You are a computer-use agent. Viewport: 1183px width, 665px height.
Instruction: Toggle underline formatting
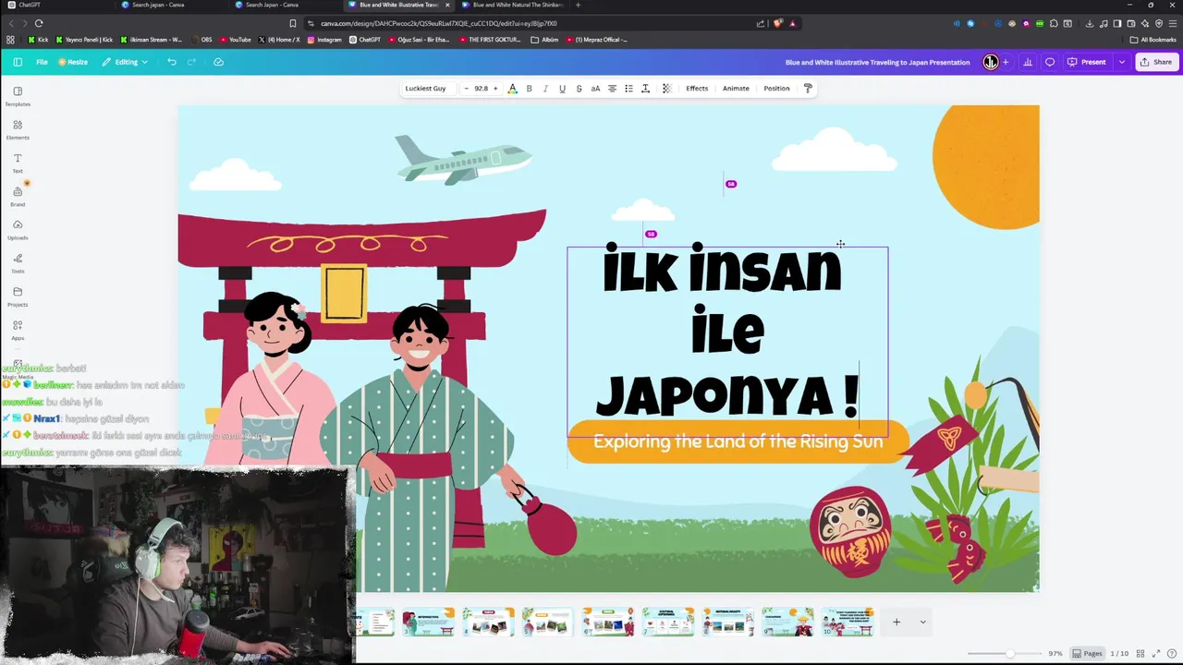[x=562, y=89]
